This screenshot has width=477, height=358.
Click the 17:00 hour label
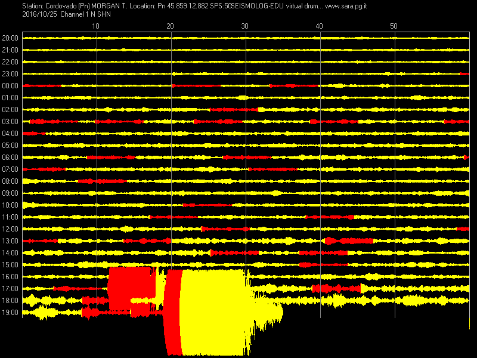pyautogui.click(x=10, y=289)
